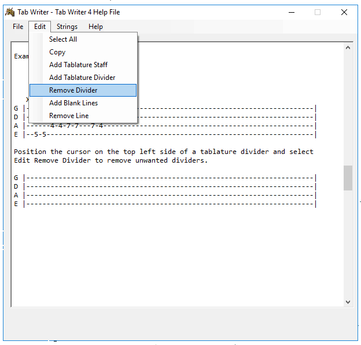Minimize the Tab Writer window
Screen dimensions: 361x345
click(x=292, y=12)
